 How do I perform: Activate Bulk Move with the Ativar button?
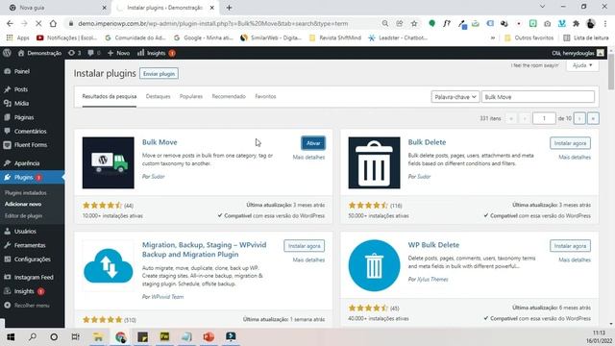pyautogui.click(x=313, y=143)
